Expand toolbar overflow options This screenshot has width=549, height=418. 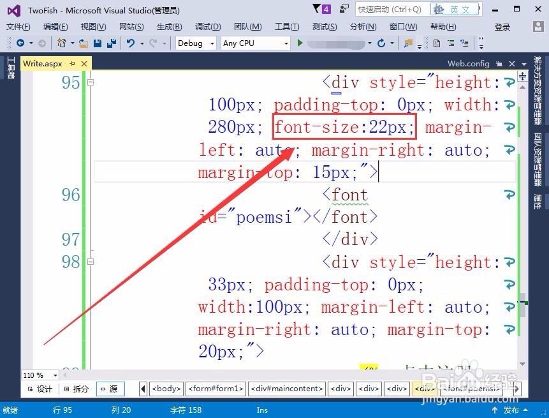[x=481, y=43]
